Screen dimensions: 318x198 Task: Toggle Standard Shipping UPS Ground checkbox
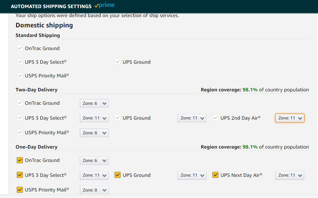118,62
